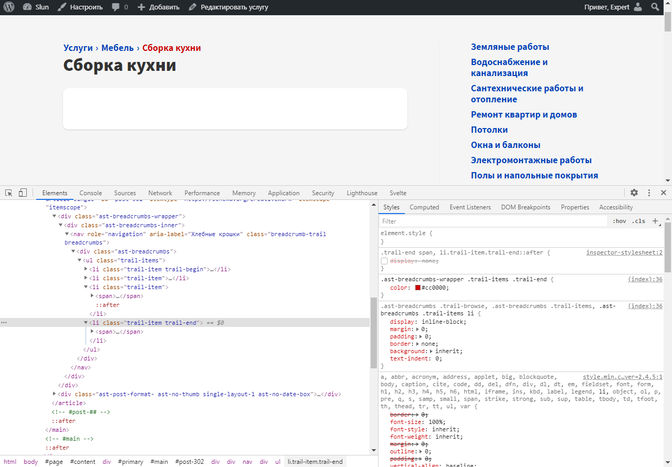This screenshot has width=672, height=467.
Task: Open the Properties tab
Action: pyautogui.click(x=575, y=207)
